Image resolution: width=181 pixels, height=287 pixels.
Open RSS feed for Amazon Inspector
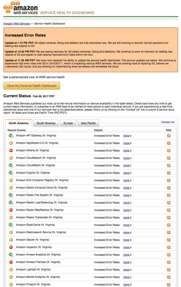[x=169, y=247]
